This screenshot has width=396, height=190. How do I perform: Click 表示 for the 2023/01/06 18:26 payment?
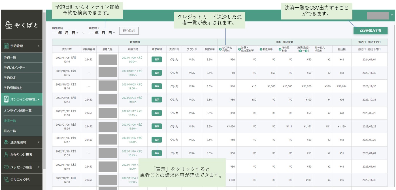157,126
